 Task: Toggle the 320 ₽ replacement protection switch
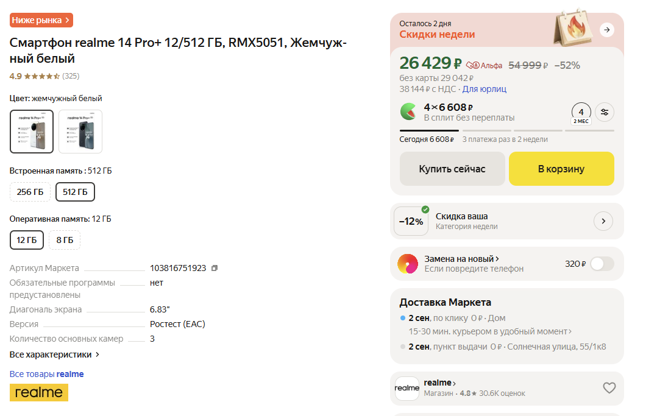coord(602,264)
